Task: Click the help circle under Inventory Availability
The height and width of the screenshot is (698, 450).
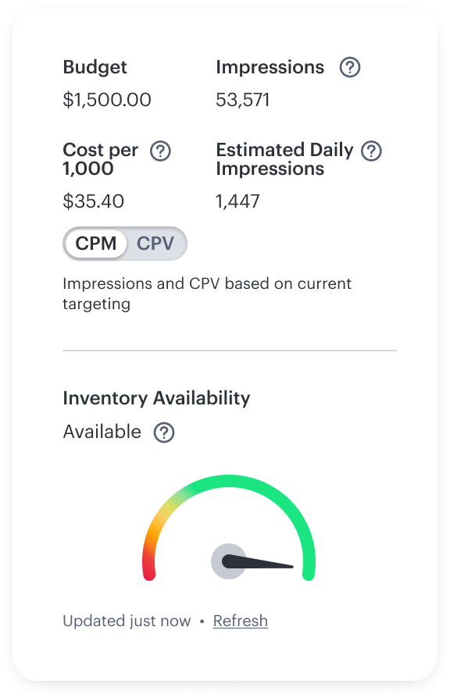Action: (164, 433)
